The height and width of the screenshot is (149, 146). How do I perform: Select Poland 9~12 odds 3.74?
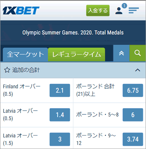(x=133, y=139)
